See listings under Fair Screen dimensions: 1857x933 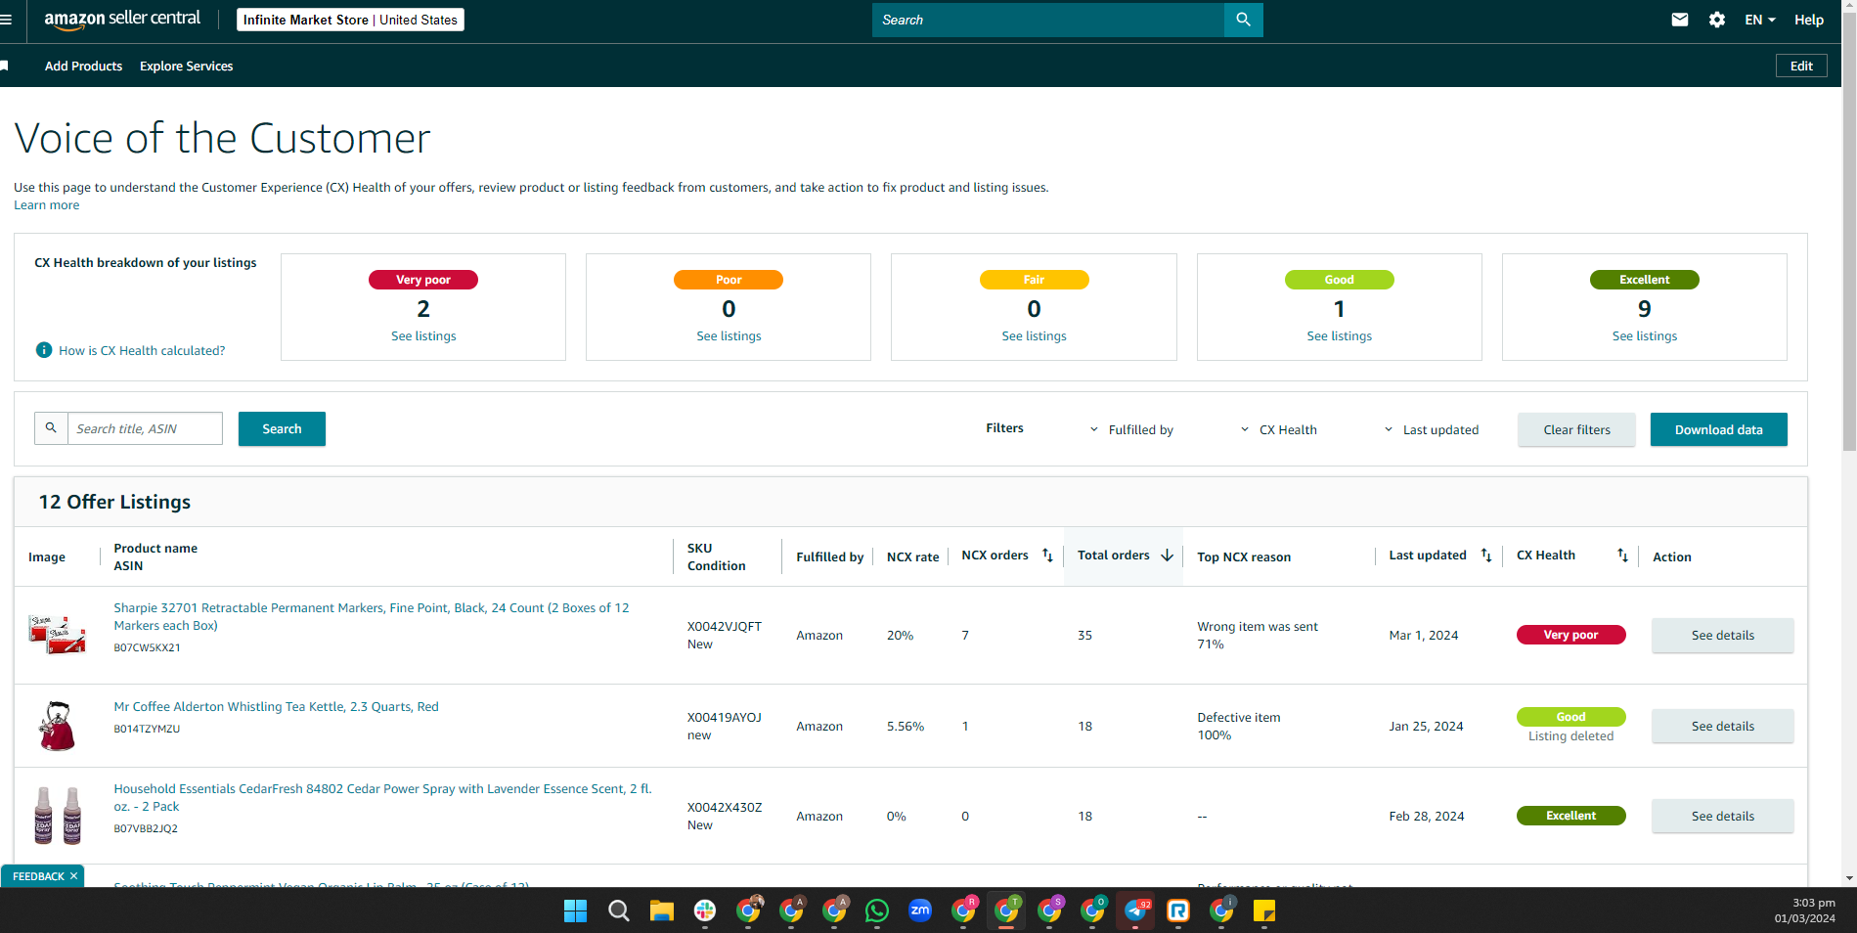(1034, 335)
